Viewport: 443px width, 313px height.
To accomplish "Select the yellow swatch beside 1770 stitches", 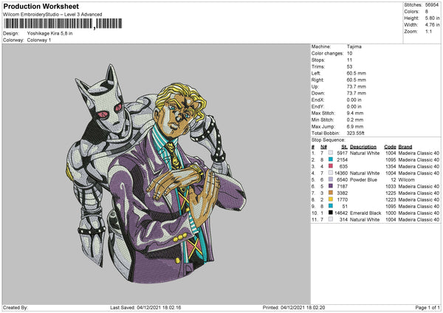I will 331,199.
